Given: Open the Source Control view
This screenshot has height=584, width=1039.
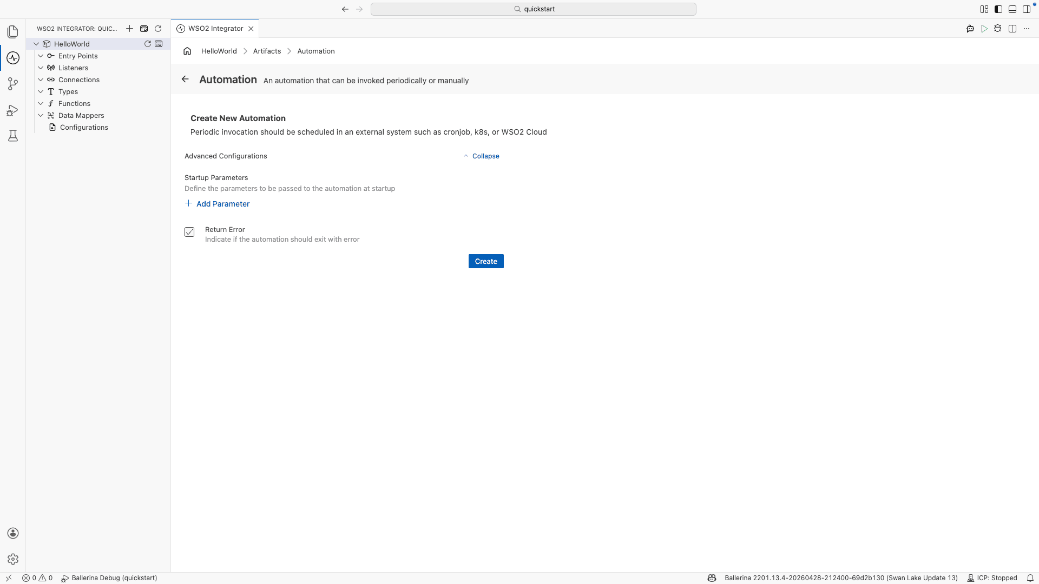Looking at the screenshot, I should tap(13, 84).
